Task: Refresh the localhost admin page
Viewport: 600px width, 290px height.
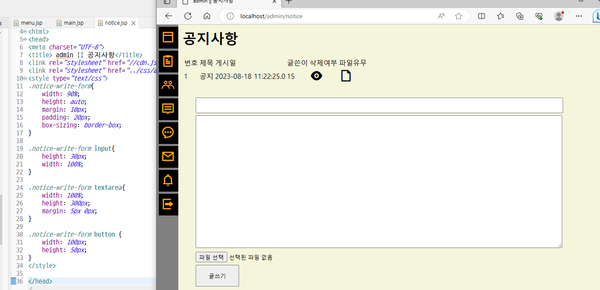Action: [x=188, y=16]
